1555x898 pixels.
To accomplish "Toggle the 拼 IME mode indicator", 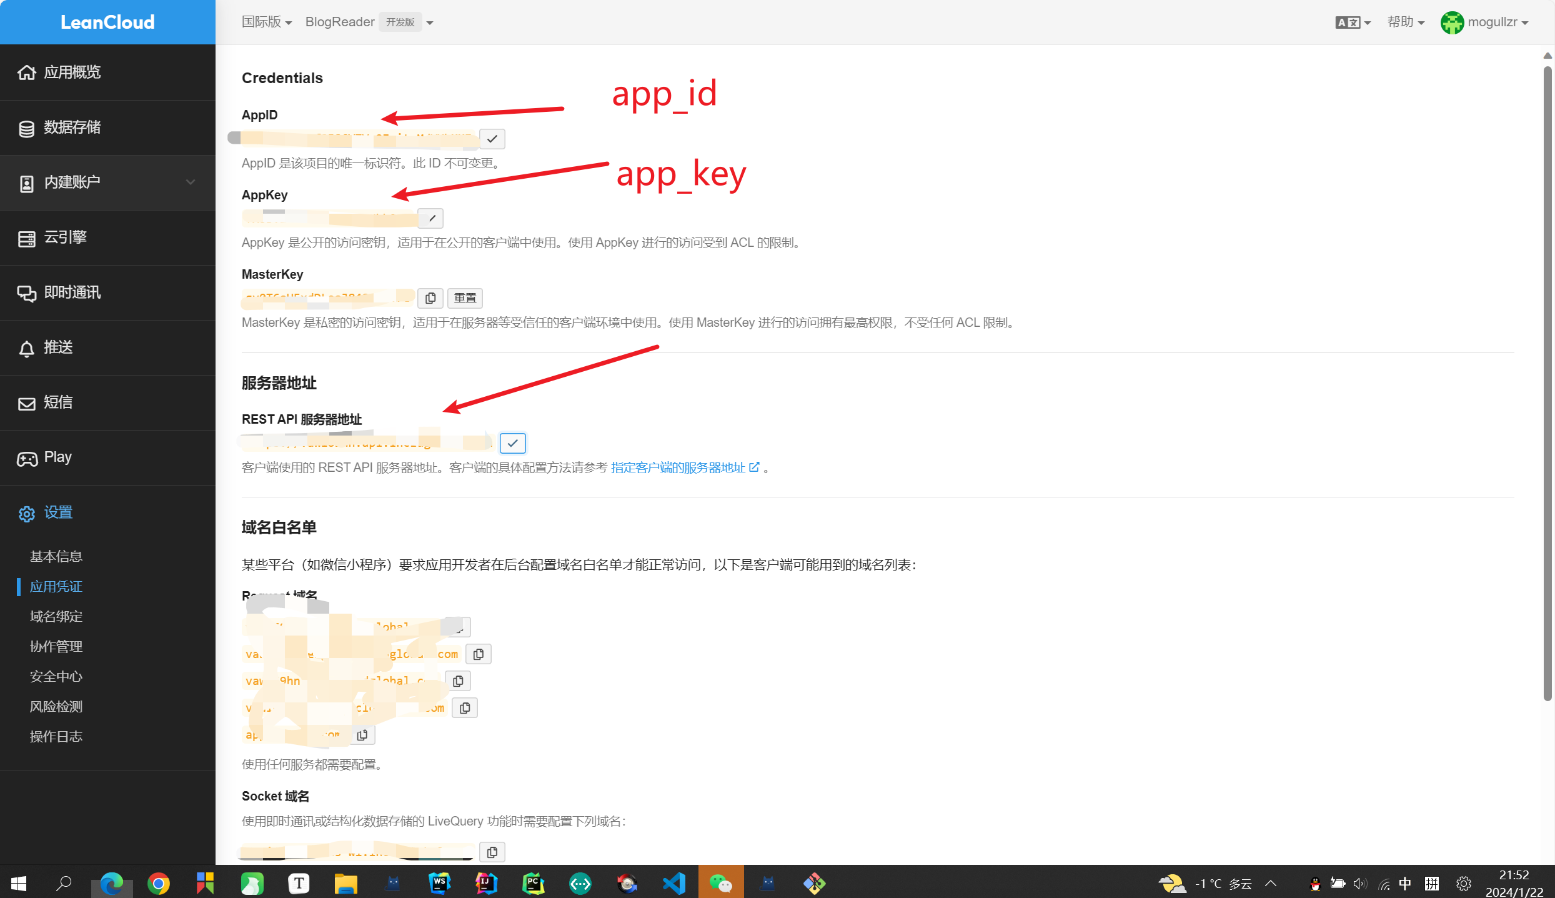I will [x=1432, y=883].
